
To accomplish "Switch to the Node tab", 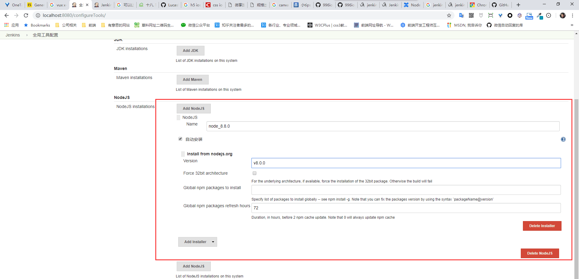I will (x=412, y=5).
